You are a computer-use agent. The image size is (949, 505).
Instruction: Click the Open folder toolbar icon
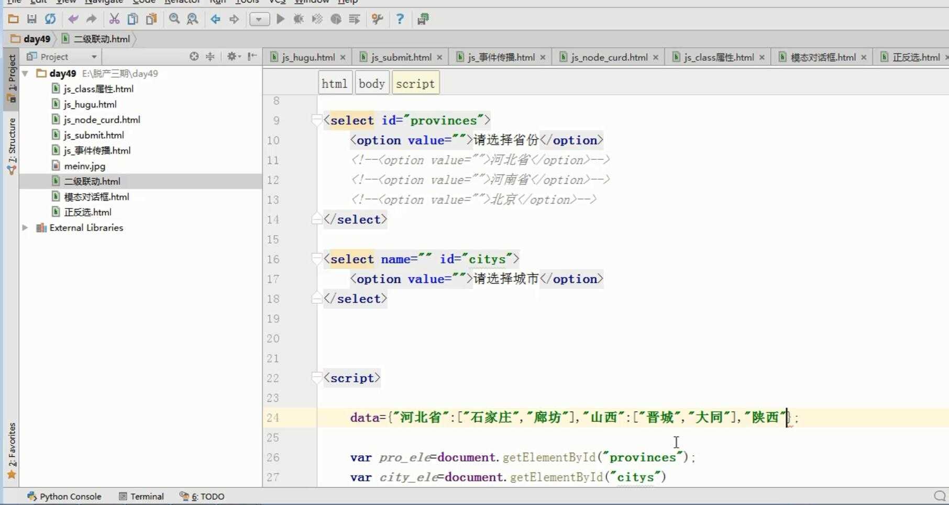coord(14,19)
